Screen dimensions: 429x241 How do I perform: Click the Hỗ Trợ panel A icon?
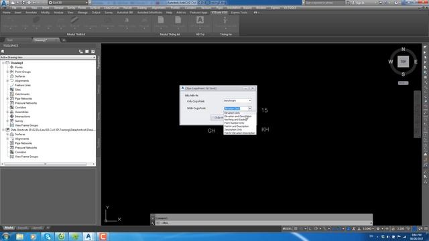point(200,20)
